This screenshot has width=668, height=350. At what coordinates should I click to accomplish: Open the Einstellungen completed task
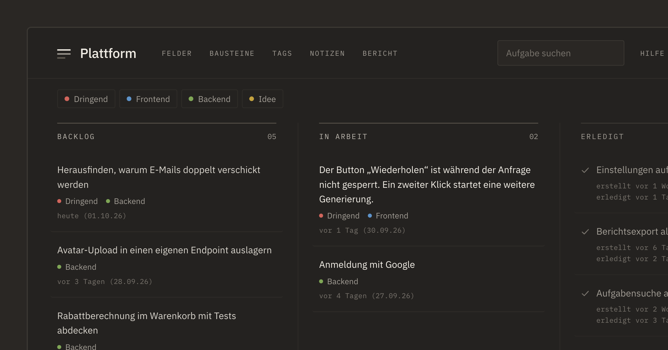[632, 170]
